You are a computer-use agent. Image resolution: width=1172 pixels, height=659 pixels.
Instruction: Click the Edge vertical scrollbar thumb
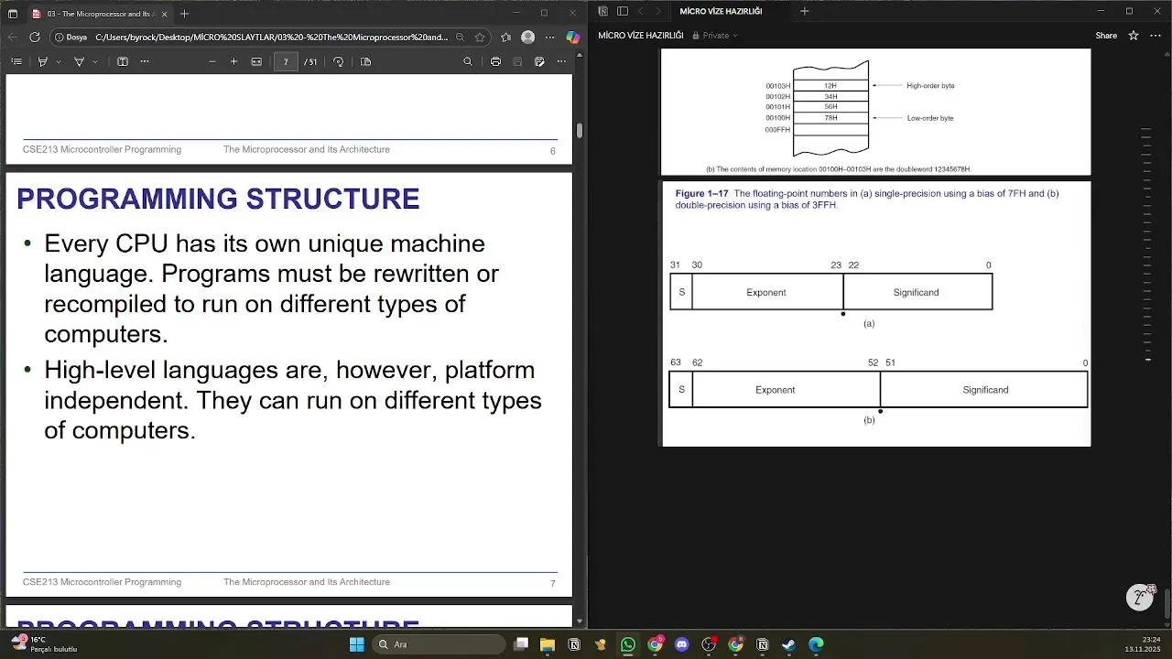[x=580, y=129]
